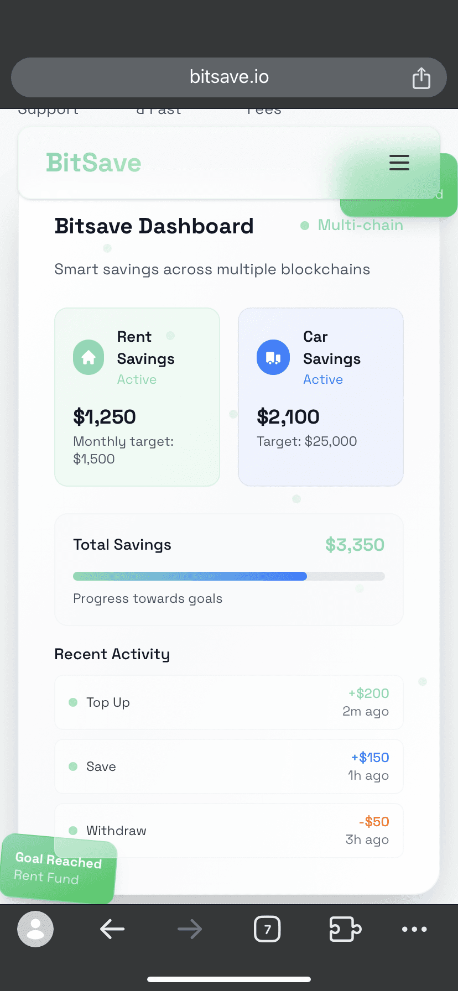Click the BitSave logo
Image resolution: width=458 pixels, height=991 pixels.
click(x=93, y=163)
